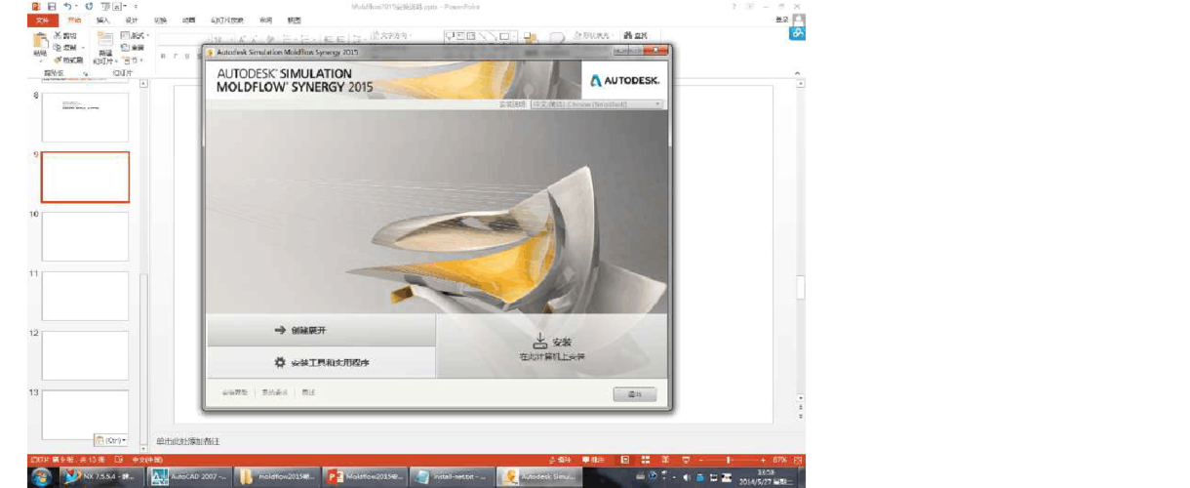The width and height of the screenshot is (1190, 488).
Task: Click the zoom in plus button
Action: coord(763,459)
